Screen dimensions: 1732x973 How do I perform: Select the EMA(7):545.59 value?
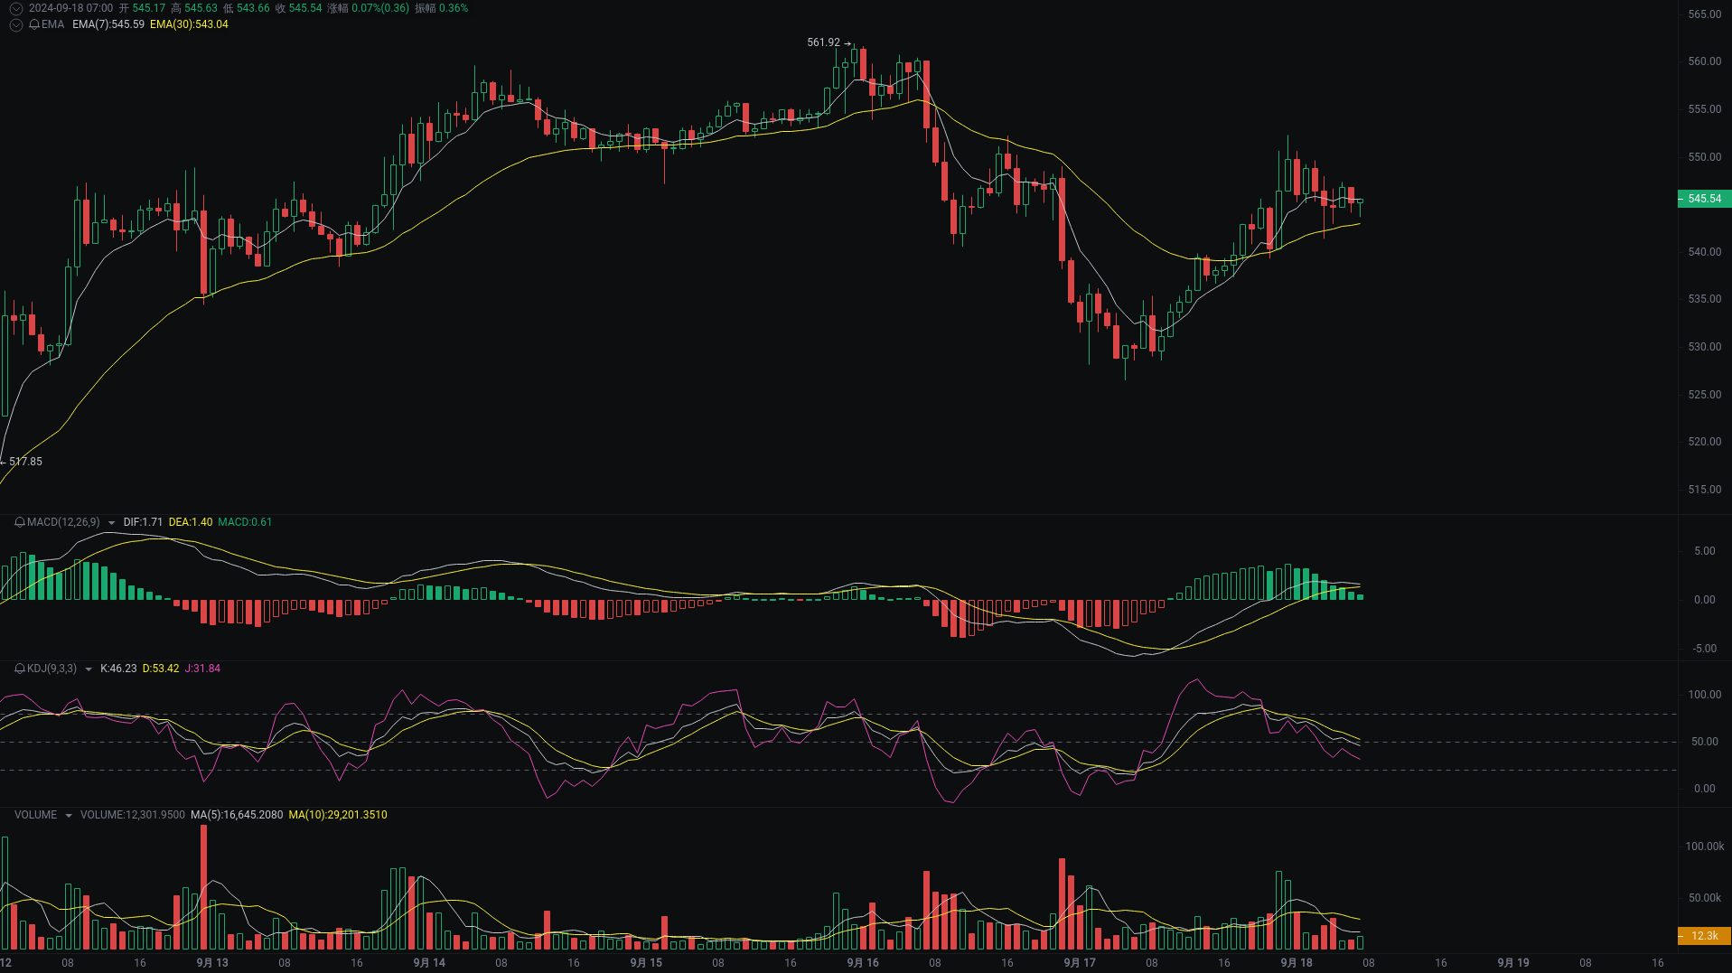click(108, 24)
